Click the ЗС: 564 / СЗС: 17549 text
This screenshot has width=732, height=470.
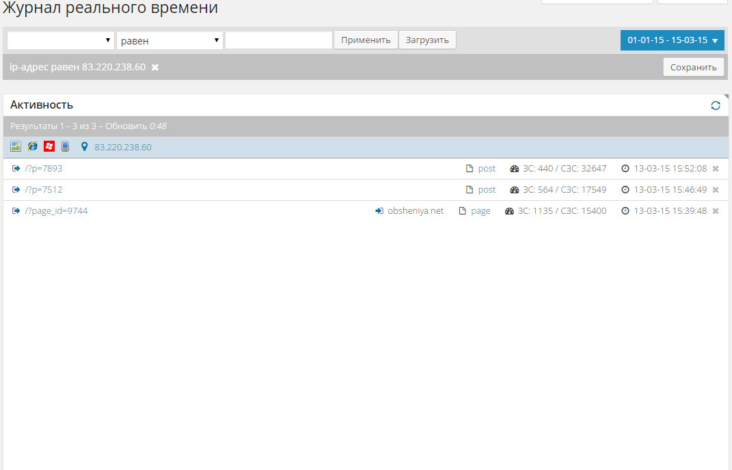tap(565, 189)
